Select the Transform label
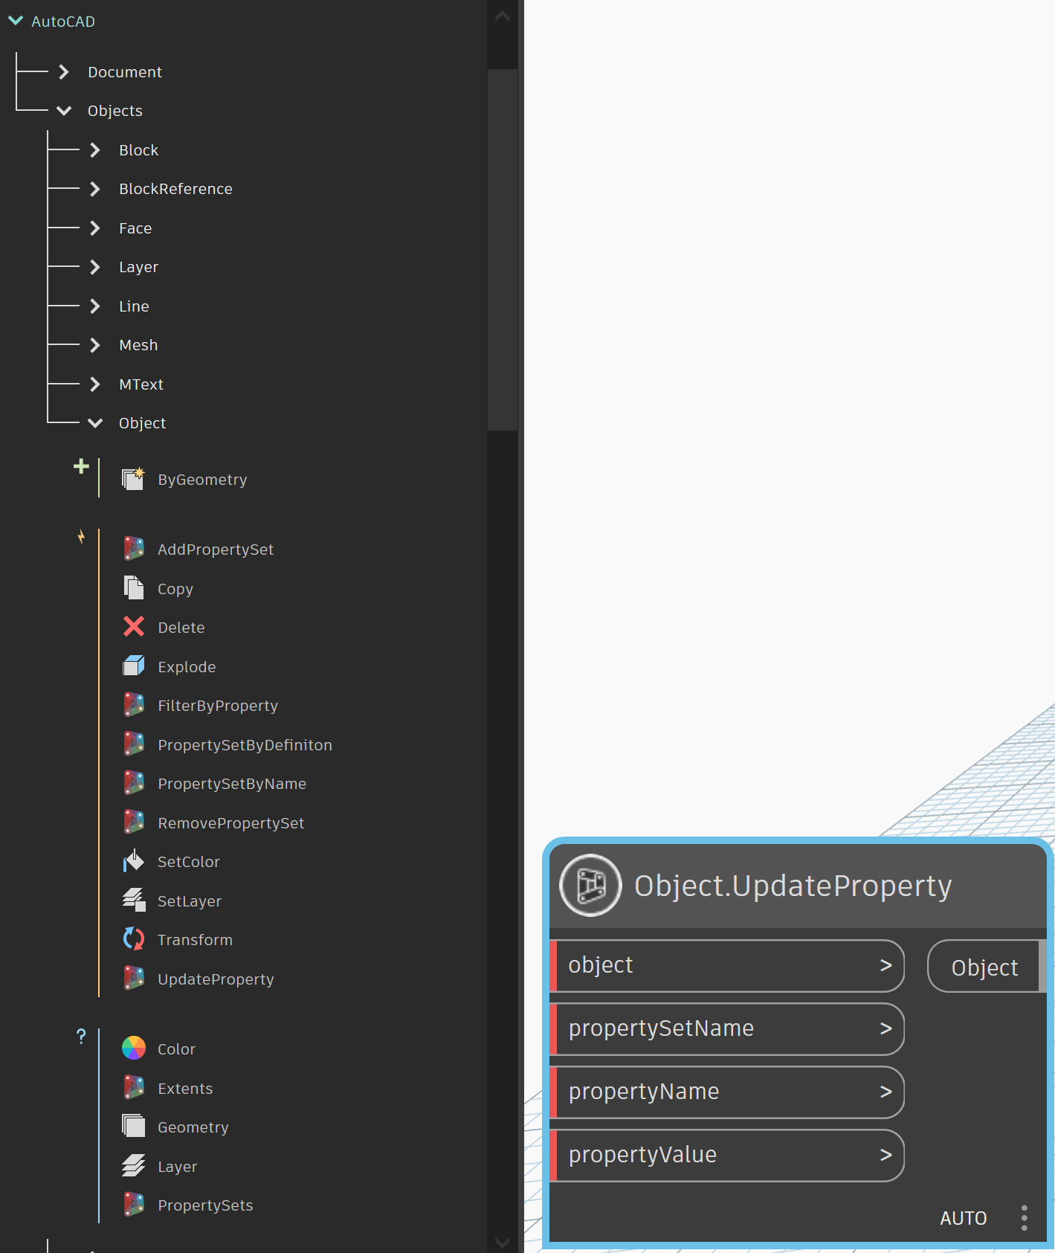Image resolution: width=1055 pixels, height=1253 pixels. click(195, 940)
